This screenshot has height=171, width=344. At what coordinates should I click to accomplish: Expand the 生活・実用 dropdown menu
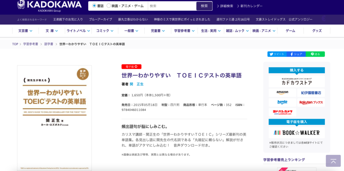click(211, 31)
